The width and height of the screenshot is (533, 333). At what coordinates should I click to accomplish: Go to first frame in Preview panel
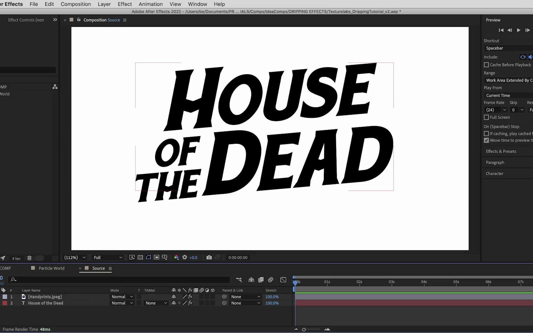[x=501, y=30]
